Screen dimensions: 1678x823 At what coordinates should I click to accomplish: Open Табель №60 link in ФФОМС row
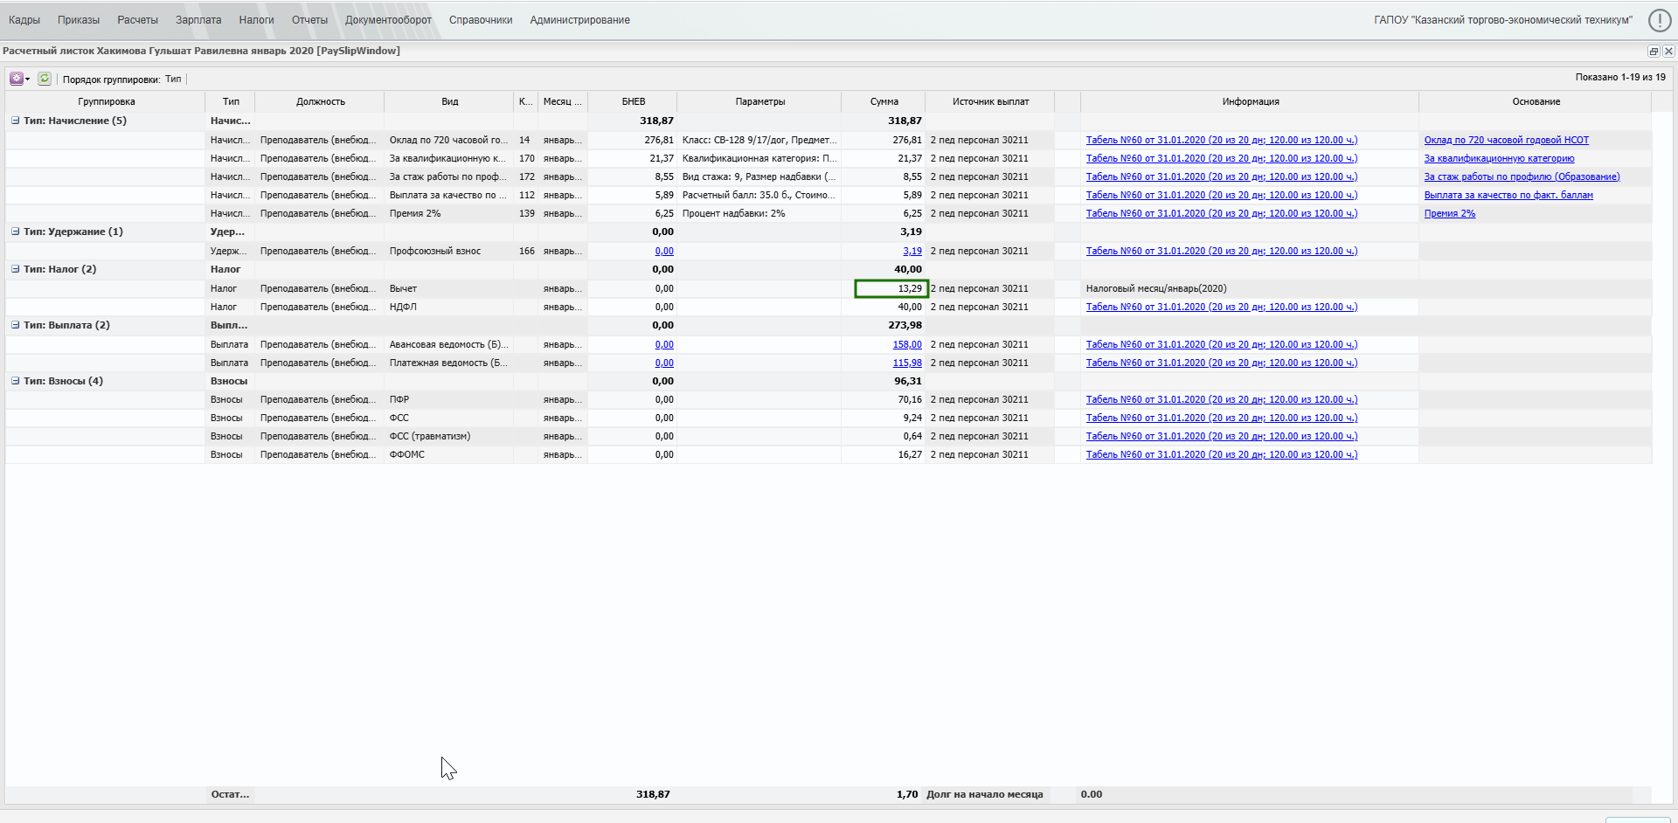click(x=1222, y=454)
